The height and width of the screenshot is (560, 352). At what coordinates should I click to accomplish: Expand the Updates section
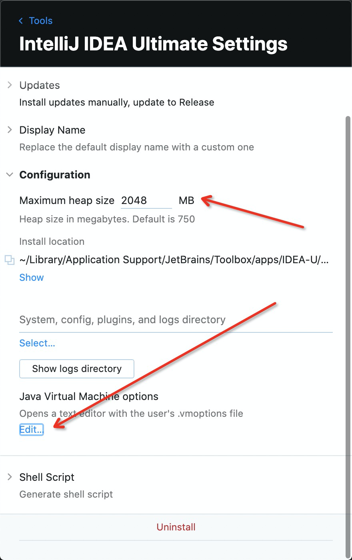pos(10,85)
